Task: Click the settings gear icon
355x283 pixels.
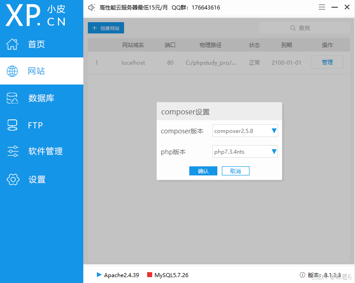Action: click(x=13, y=179)
